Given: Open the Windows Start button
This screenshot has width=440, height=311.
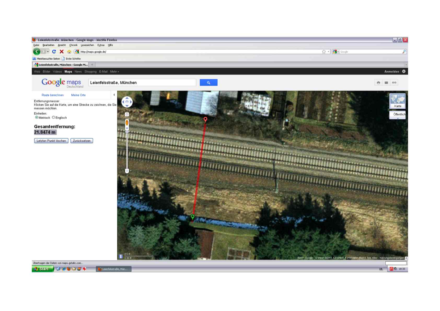Looking at the screenshot, I should point(43,269).
